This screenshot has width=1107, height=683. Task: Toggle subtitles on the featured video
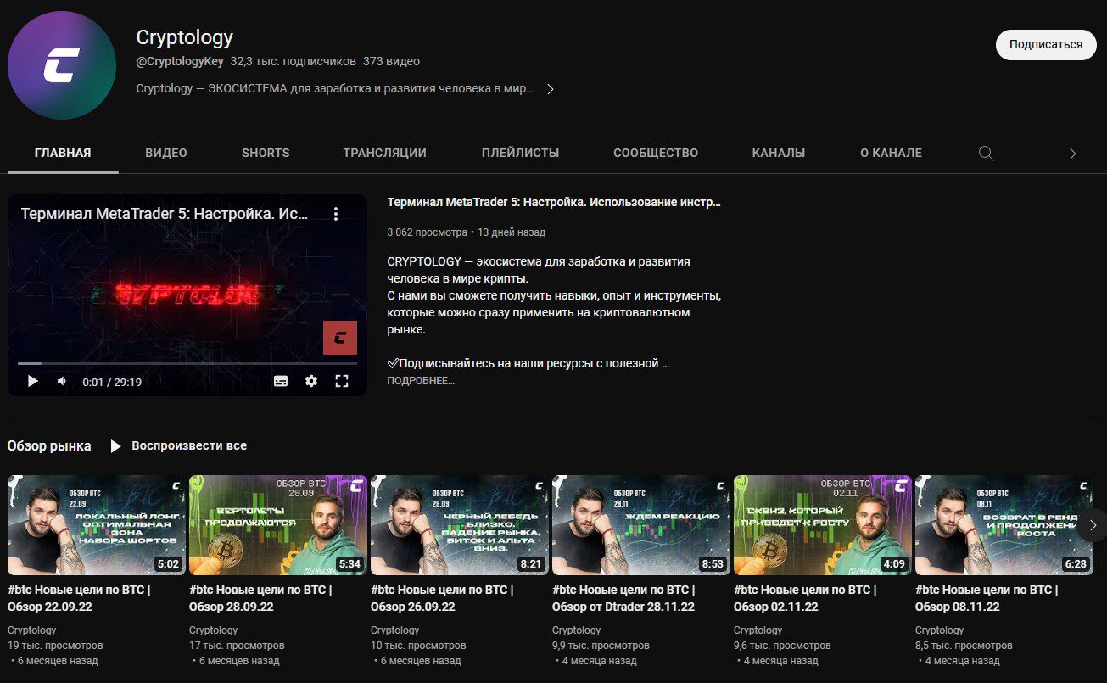pyautogui.click(x=281, y=382)
